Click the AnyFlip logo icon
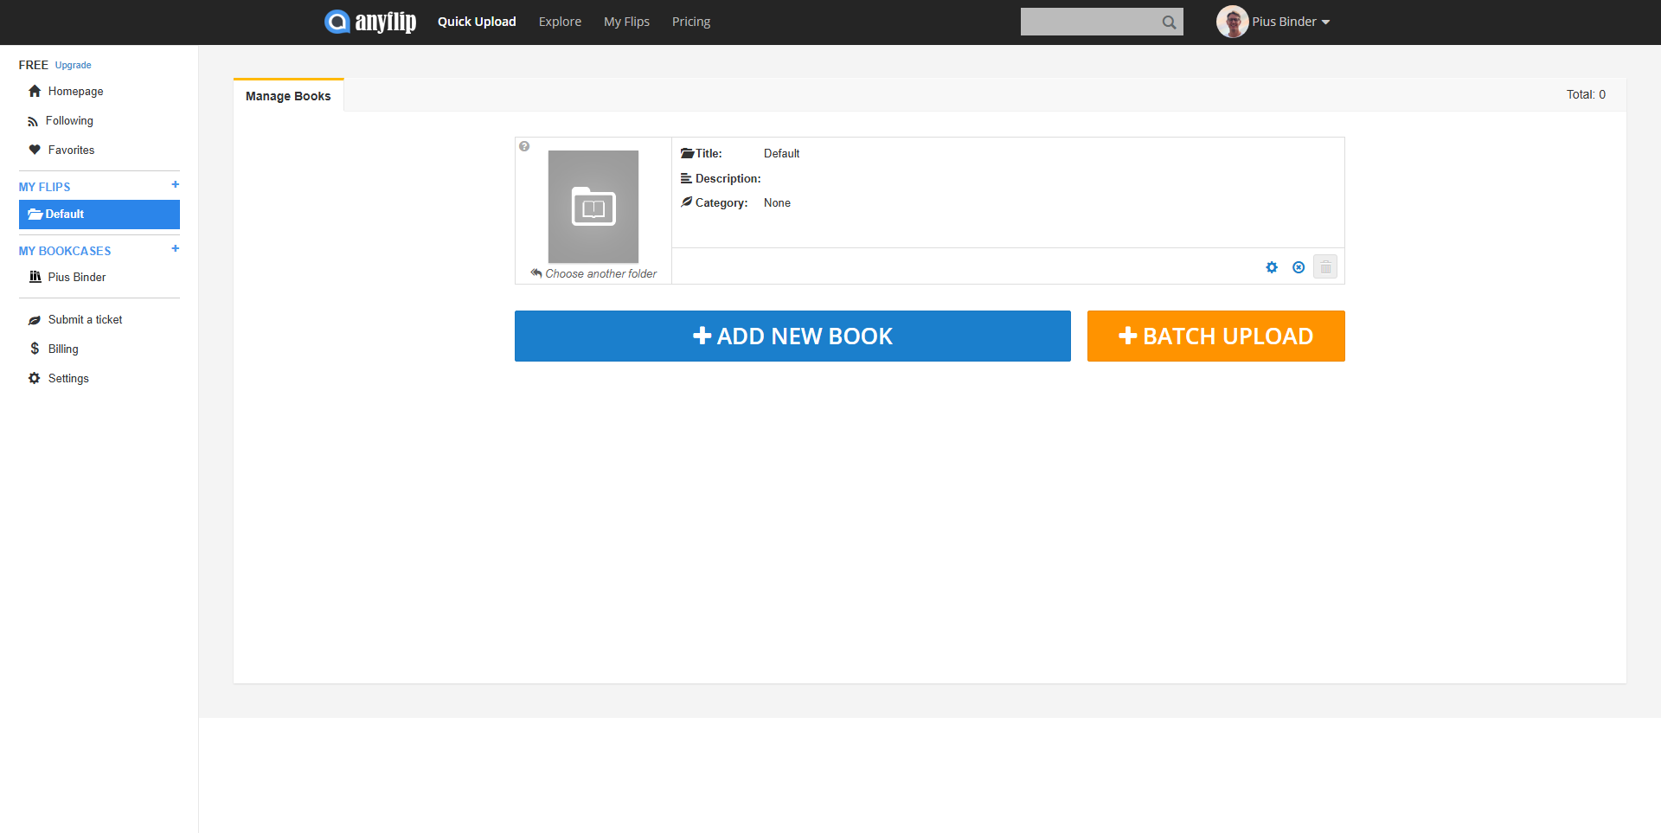This screenshot has width=1661, height=833. (x=337, y=22)
